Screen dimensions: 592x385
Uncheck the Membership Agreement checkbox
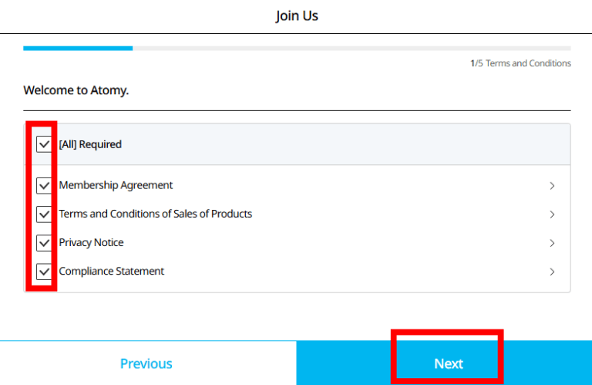44,186
